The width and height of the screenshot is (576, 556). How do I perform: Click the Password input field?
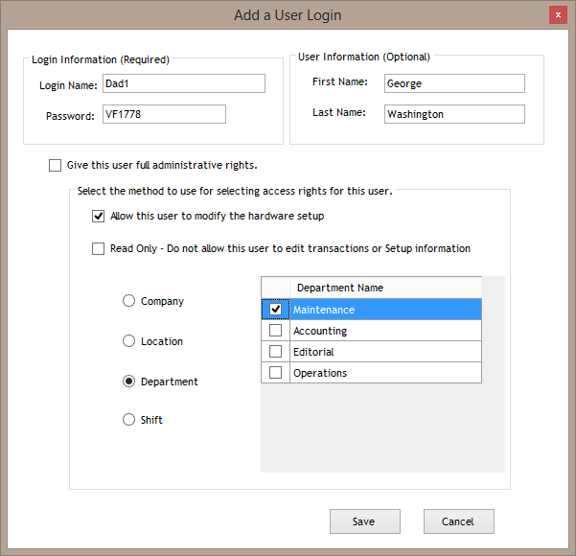click(x=163, y=115)
